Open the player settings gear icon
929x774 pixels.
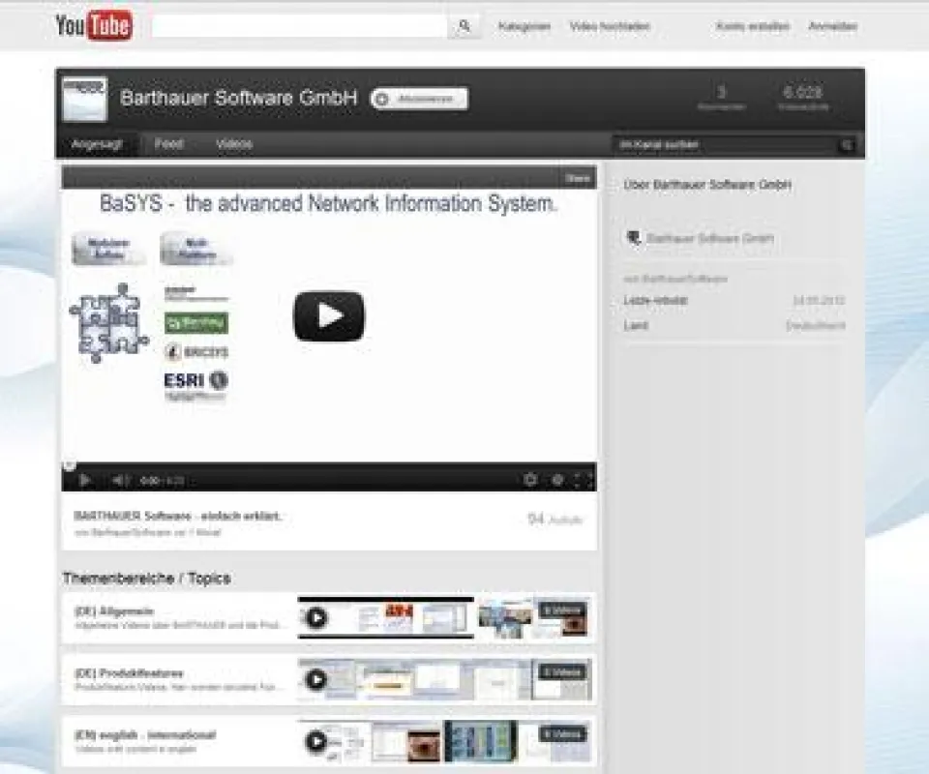[x=557, y=480]
